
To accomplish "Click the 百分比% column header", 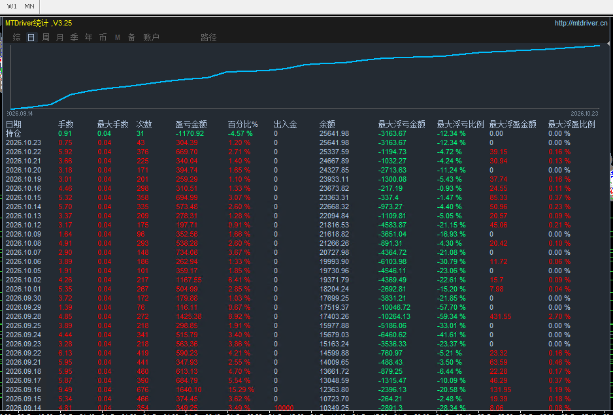I will 242,124.
